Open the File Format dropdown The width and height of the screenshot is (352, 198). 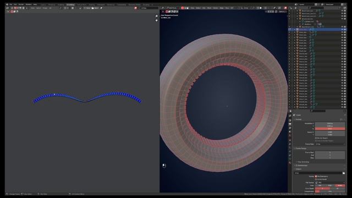tap(330, 183)
